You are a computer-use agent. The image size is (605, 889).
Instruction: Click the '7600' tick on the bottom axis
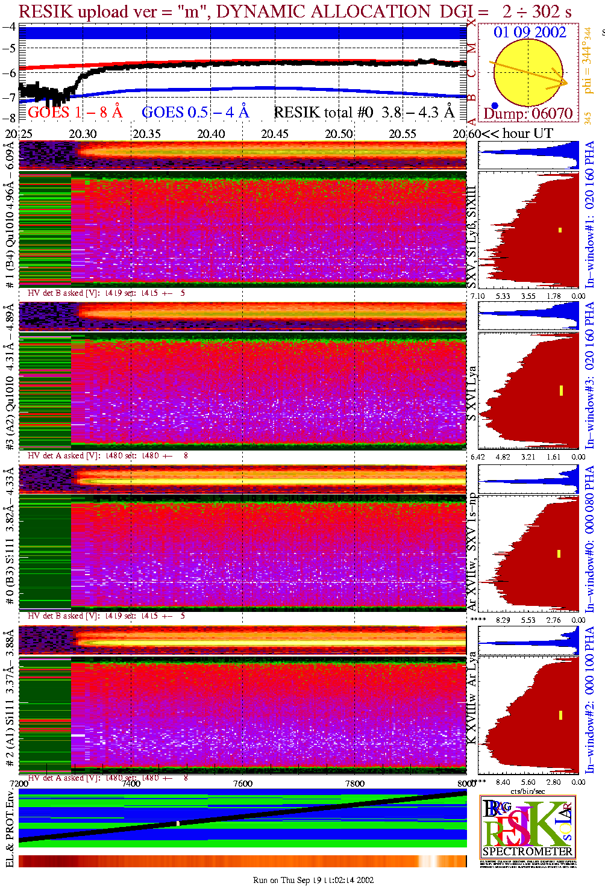pos(243,783)
